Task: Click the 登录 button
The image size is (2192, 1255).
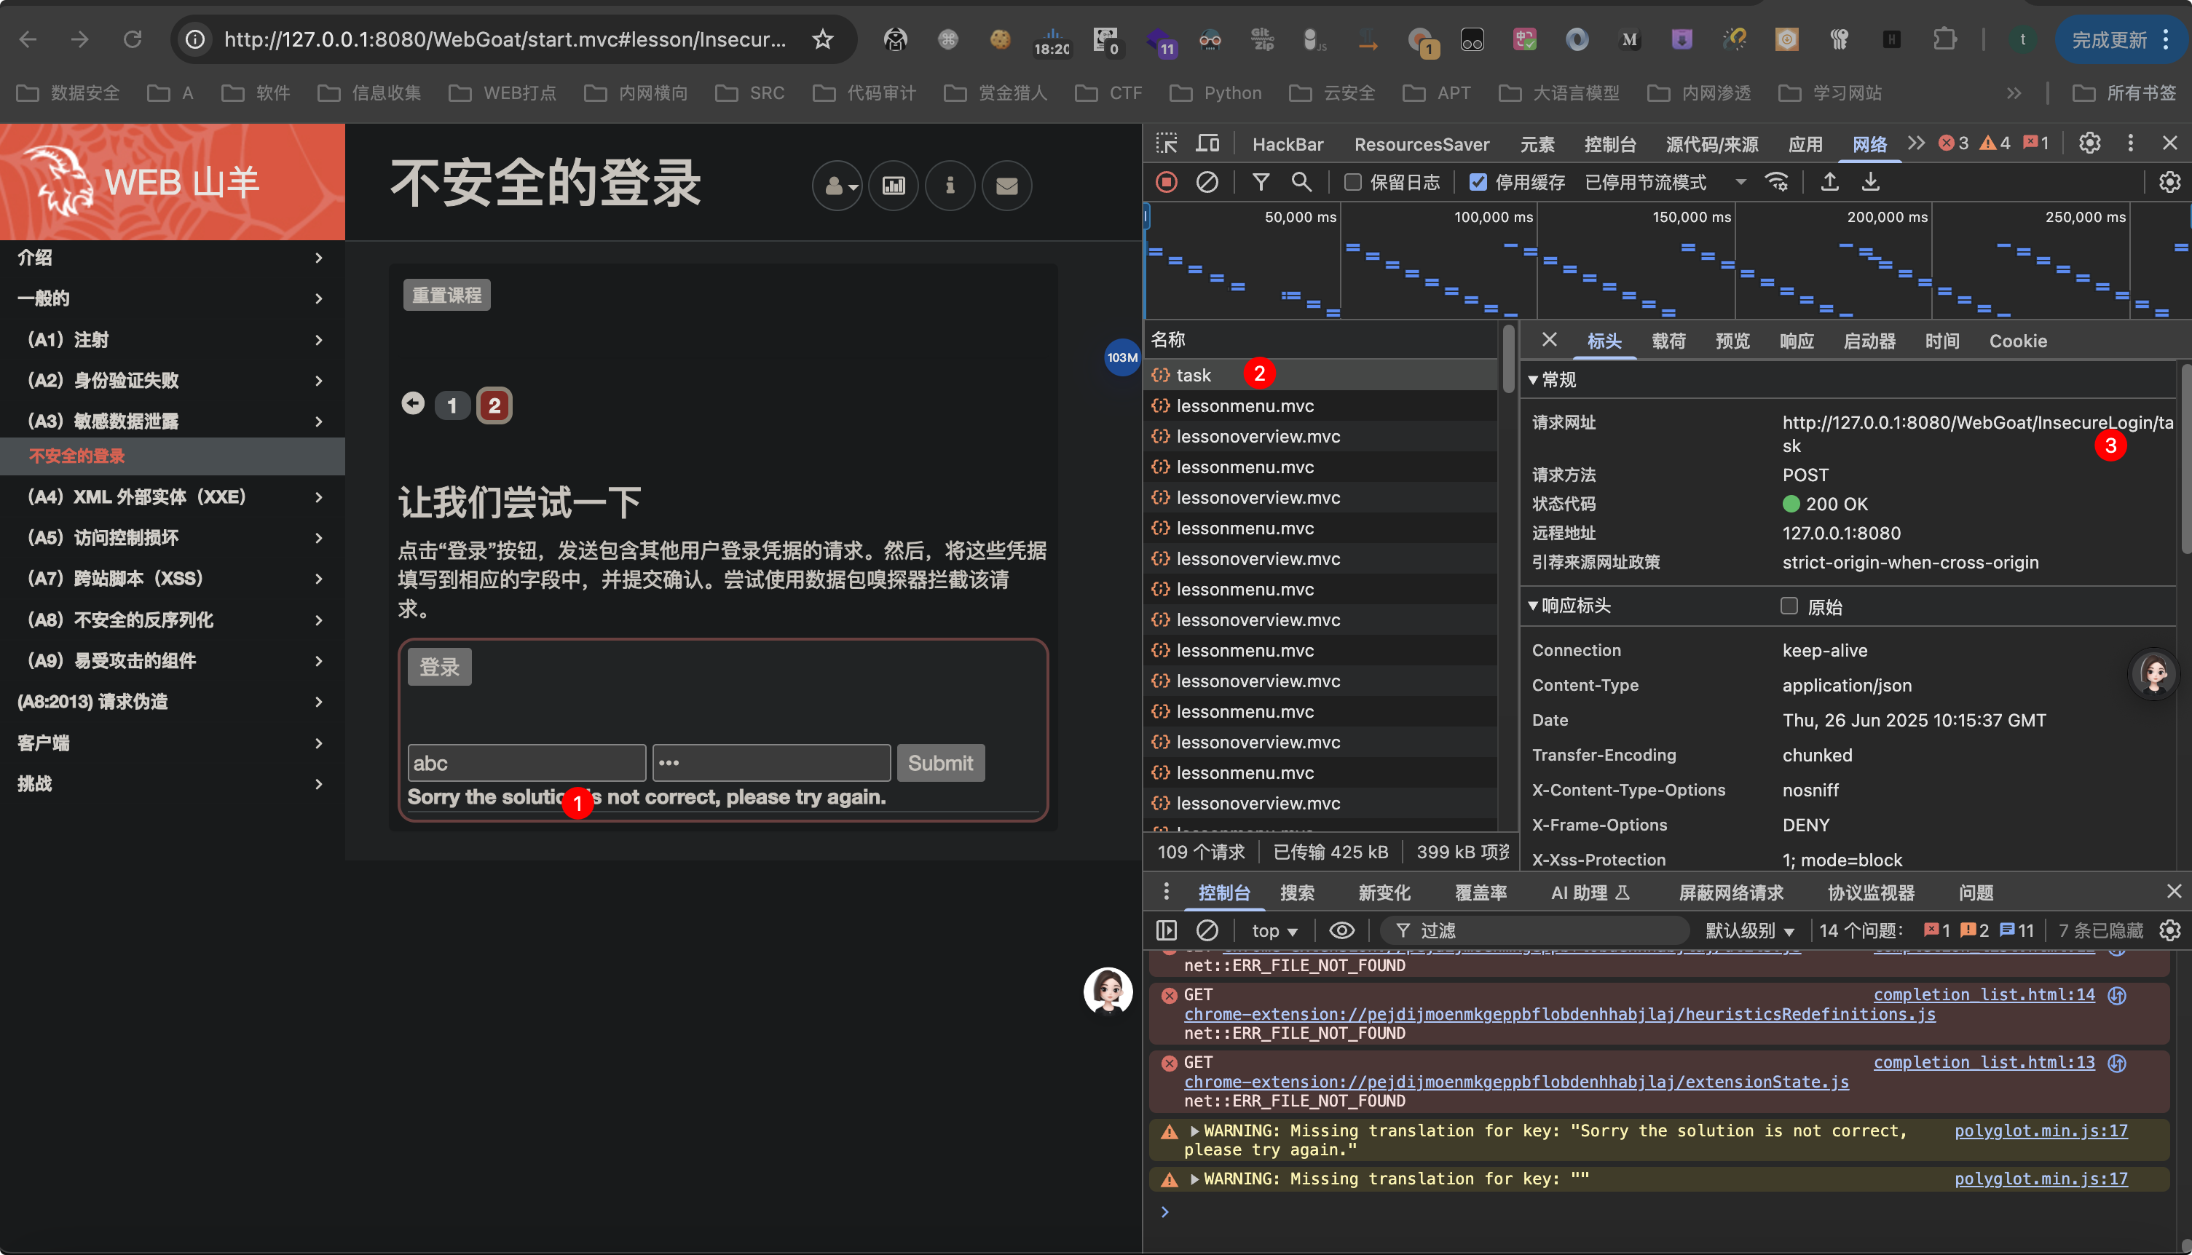Action: pos(439,666)
